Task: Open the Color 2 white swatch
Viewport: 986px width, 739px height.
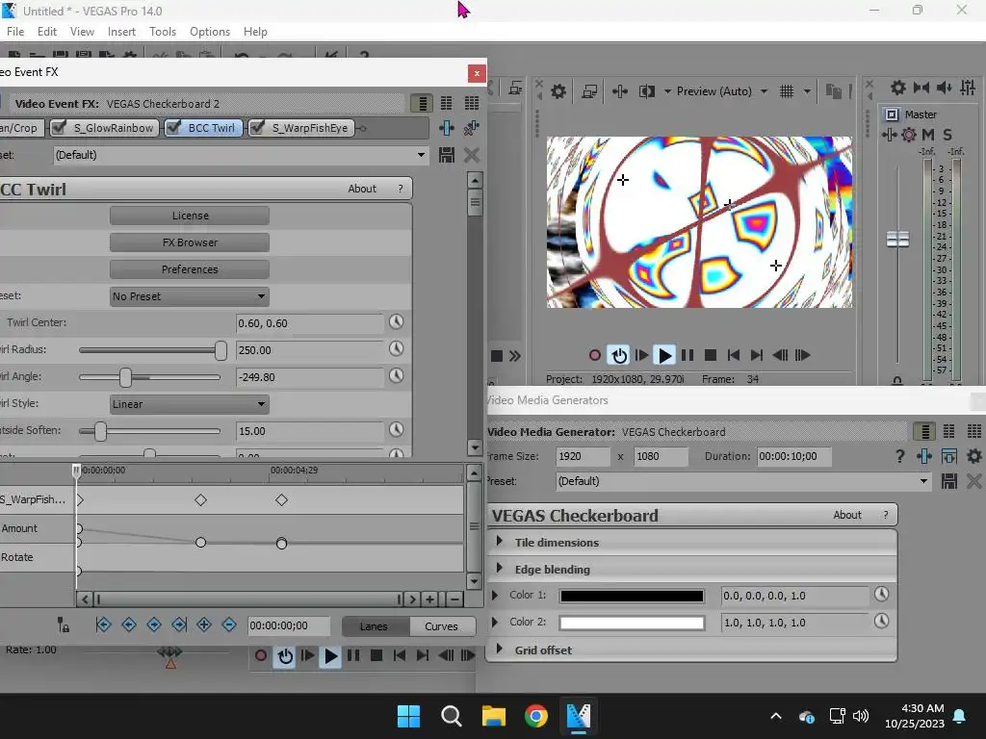Action: coord(632,623)
